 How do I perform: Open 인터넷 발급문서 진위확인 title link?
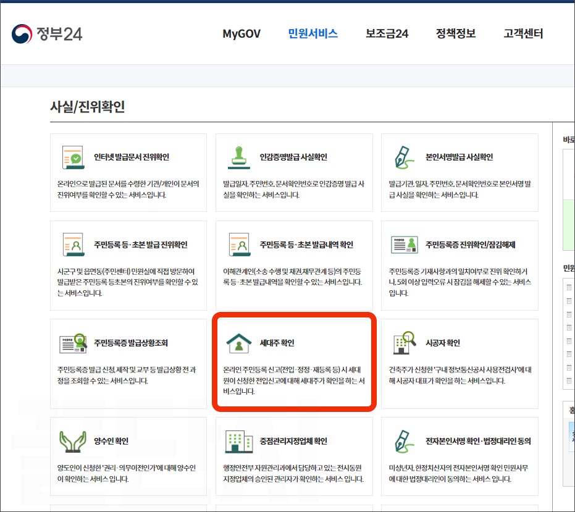132,157
